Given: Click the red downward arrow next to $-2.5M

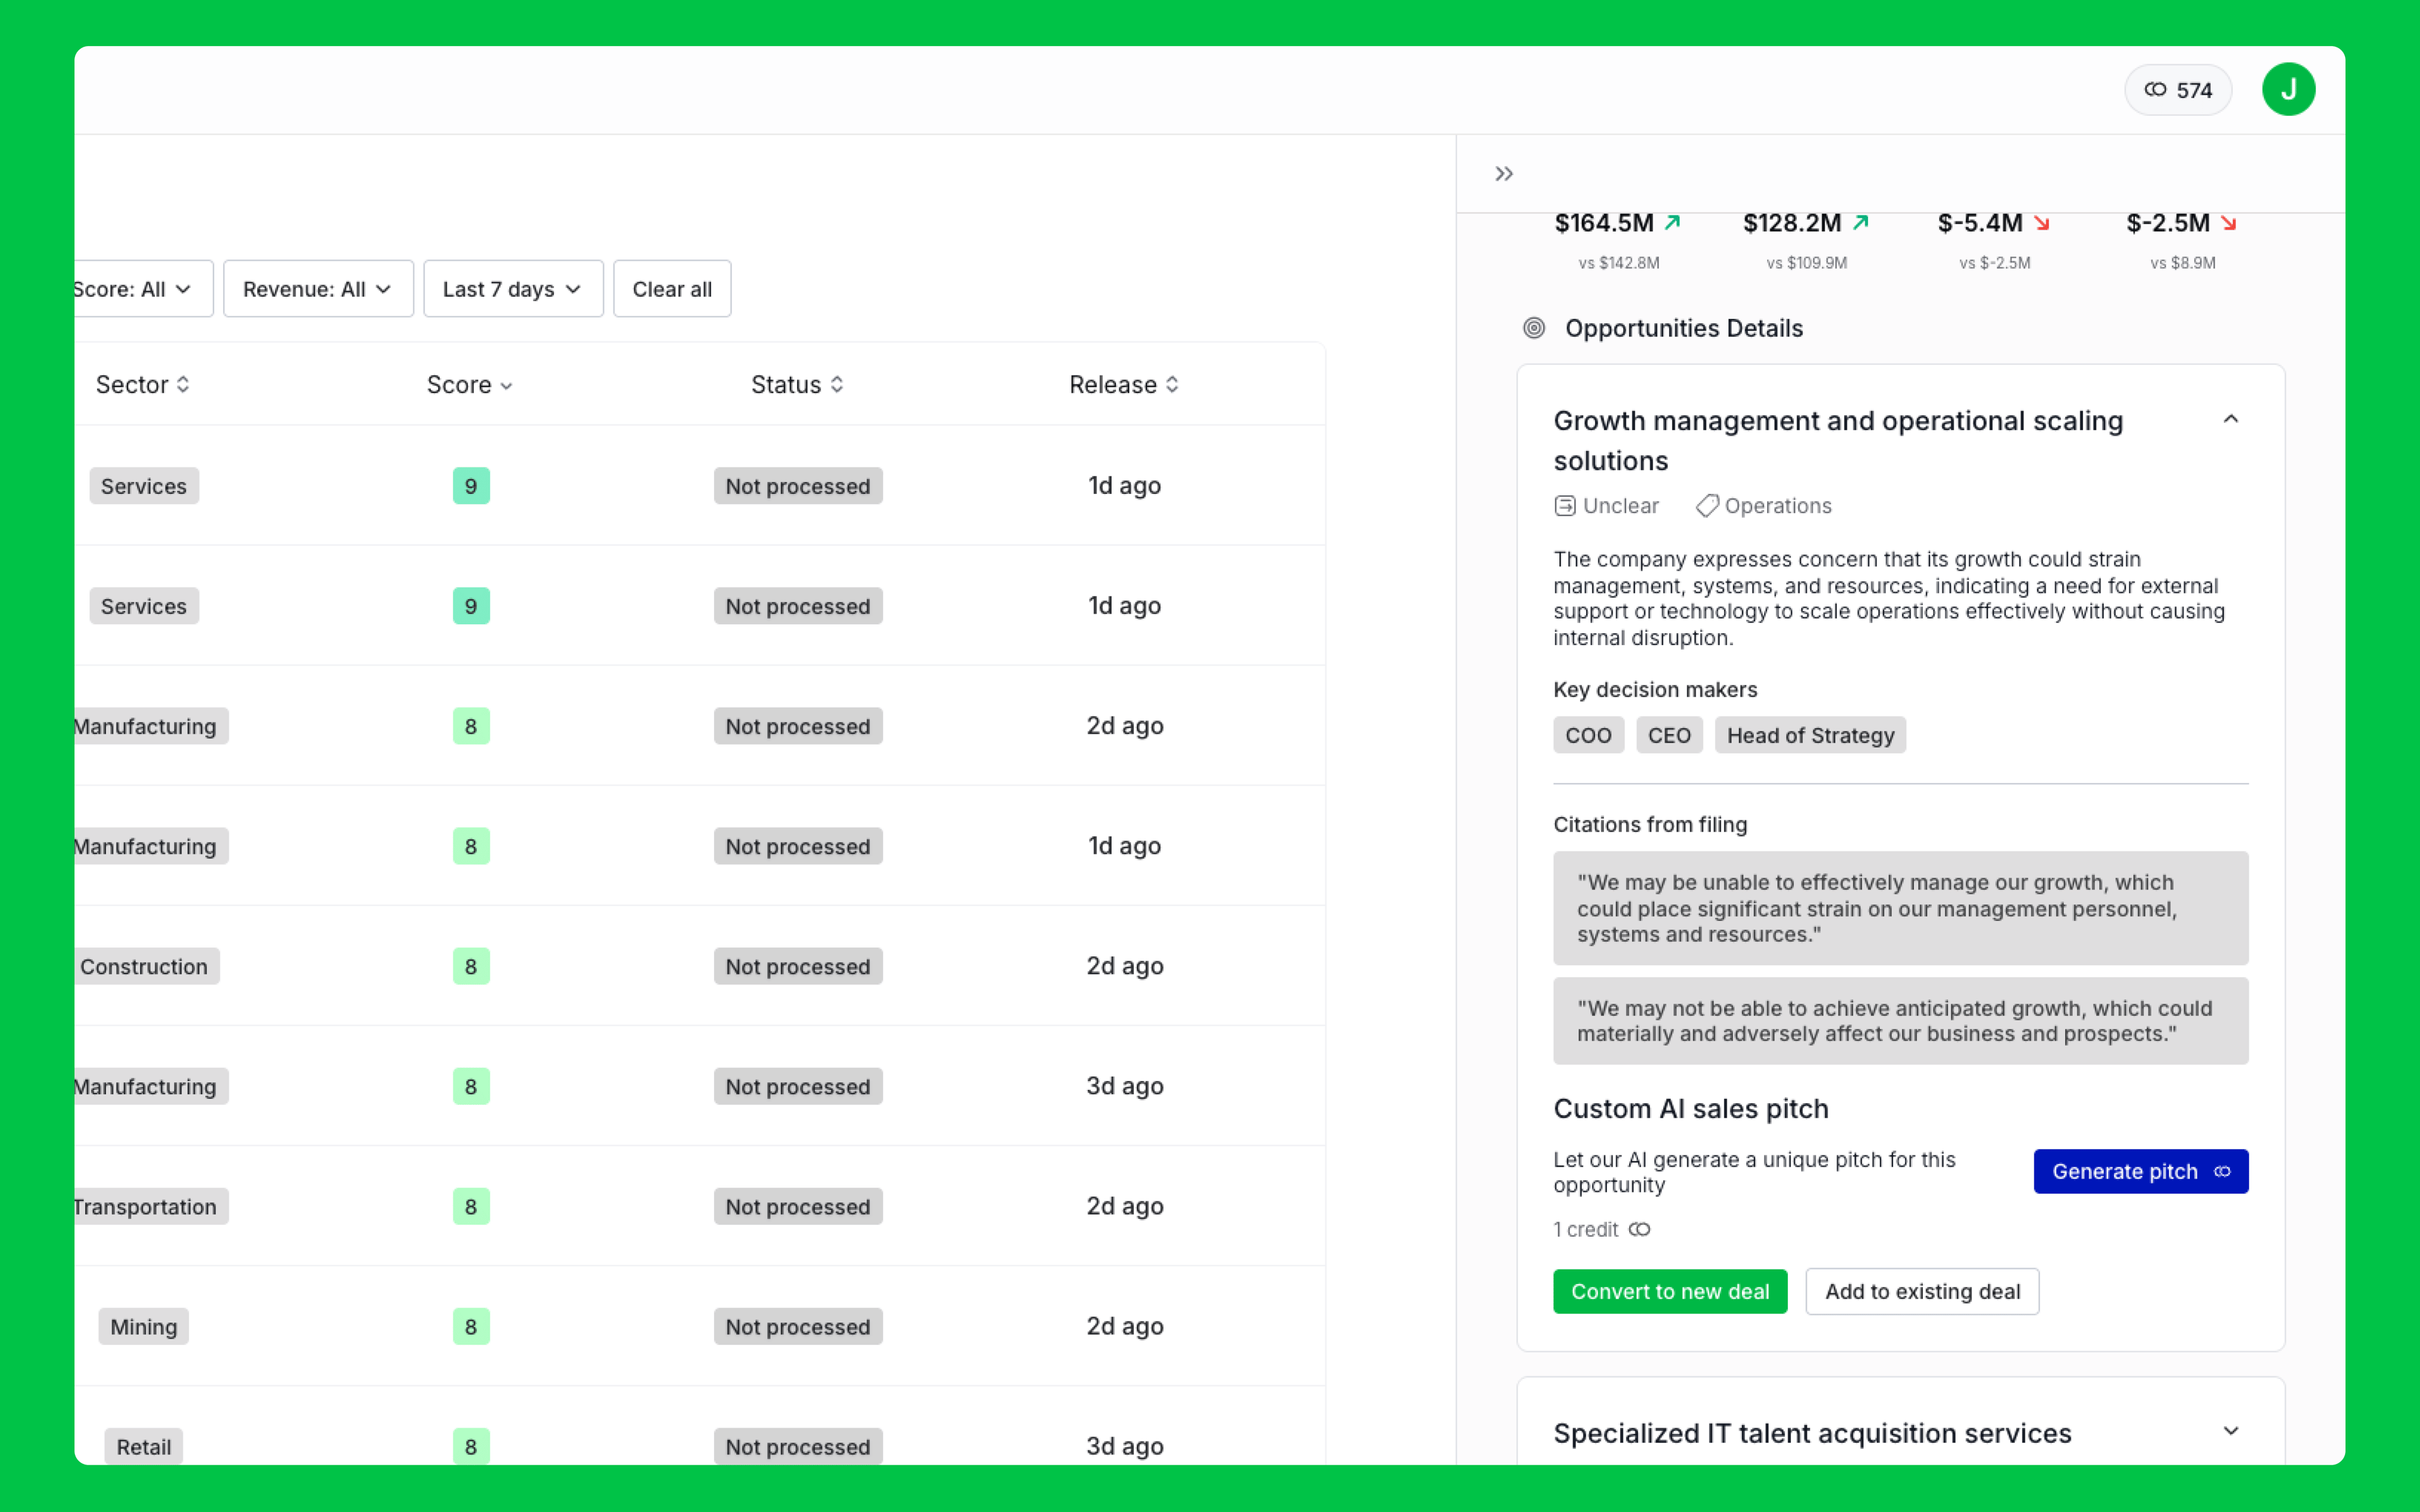Looking at the screenshot, I should click(2228, 223).
